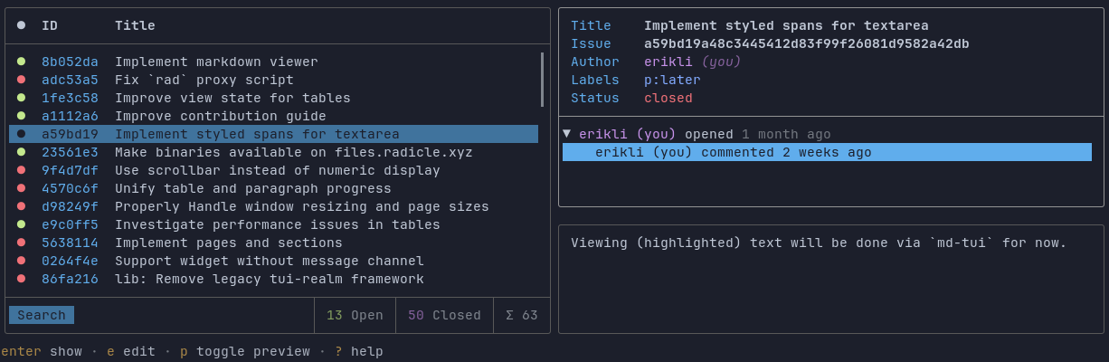Click status dot of issue 23561e3
The image size is (1109, 362).
pos(21,152)
